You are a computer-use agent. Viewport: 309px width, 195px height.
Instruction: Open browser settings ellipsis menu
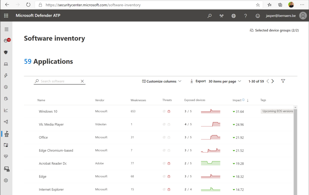click(302, 5)
